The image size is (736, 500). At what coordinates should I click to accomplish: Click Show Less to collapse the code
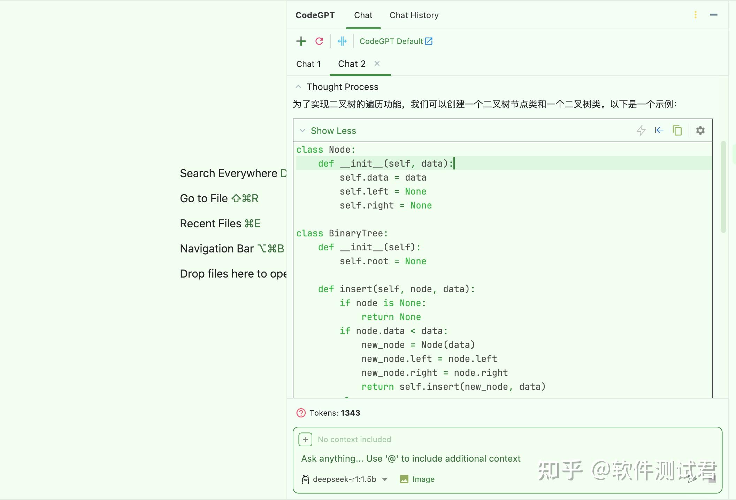click(328, 130)
